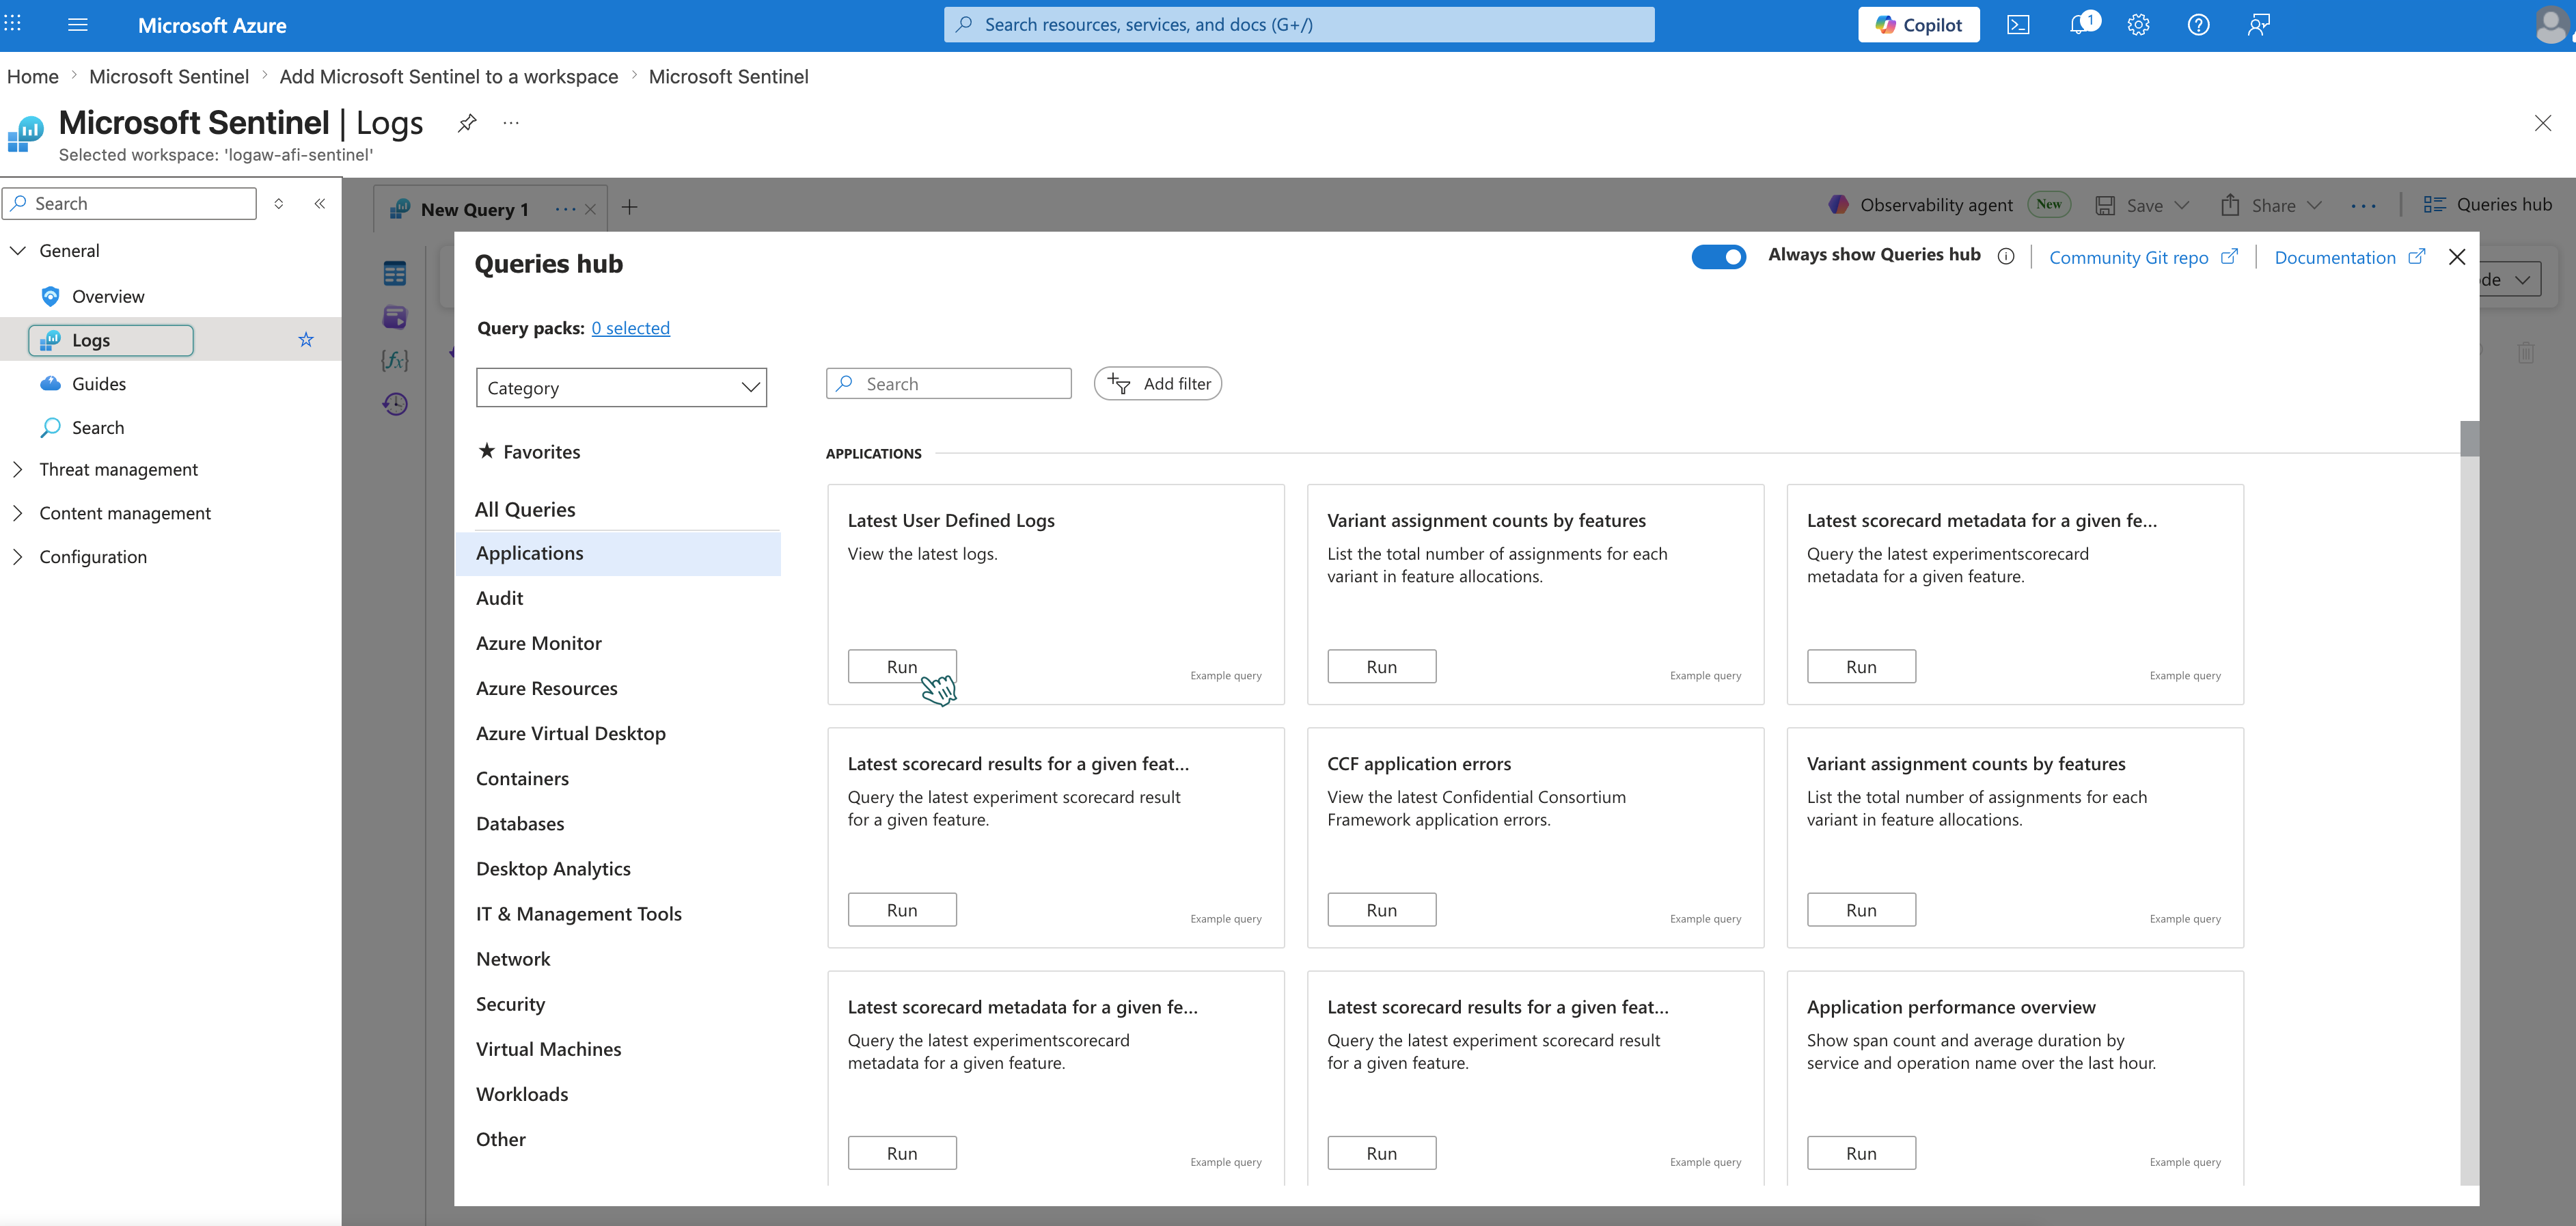Favorite the Logs menu item star
The image size is (2576, 1226).
[x=306, y=340]
